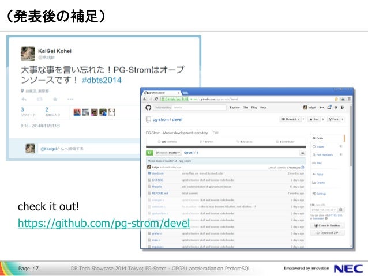Screen dimensions: 368x276
Task: Open a new browser tab
Action: tap(185, 93)
